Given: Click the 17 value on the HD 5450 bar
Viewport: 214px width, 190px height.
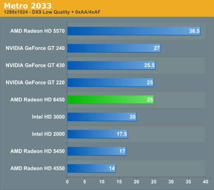Looking at the screenshot, I should tap(122, 151).
